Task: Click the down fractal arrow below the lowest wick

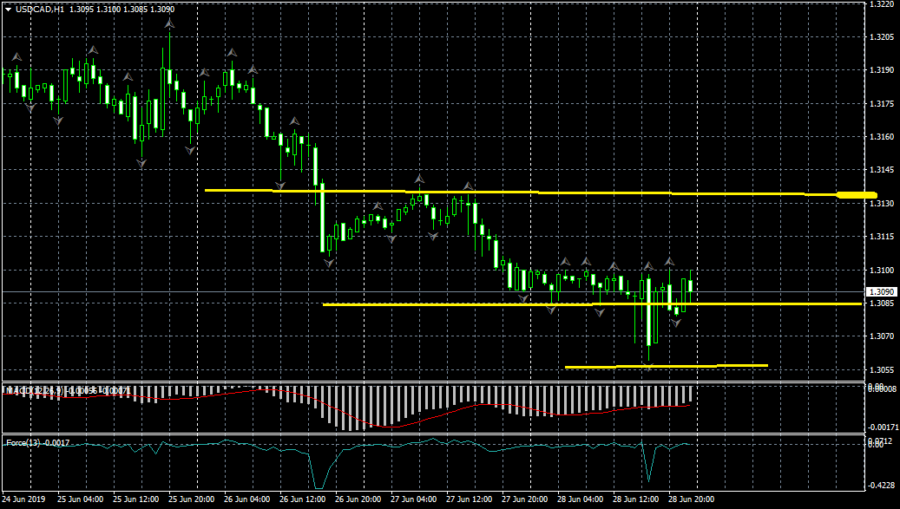Action: pos(647,368)
